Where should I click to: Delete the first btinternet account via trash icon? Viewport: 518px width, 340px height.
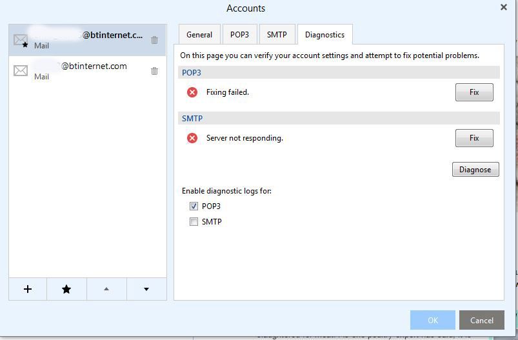click(154, 40)
